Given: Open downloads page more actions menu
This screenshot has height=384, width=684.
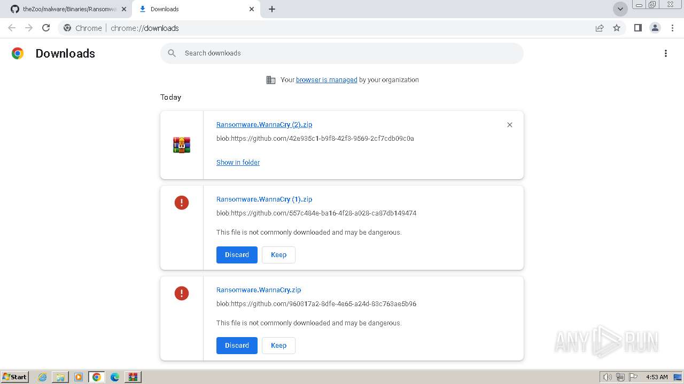Looking at the screenshot, I should point(666,53).
